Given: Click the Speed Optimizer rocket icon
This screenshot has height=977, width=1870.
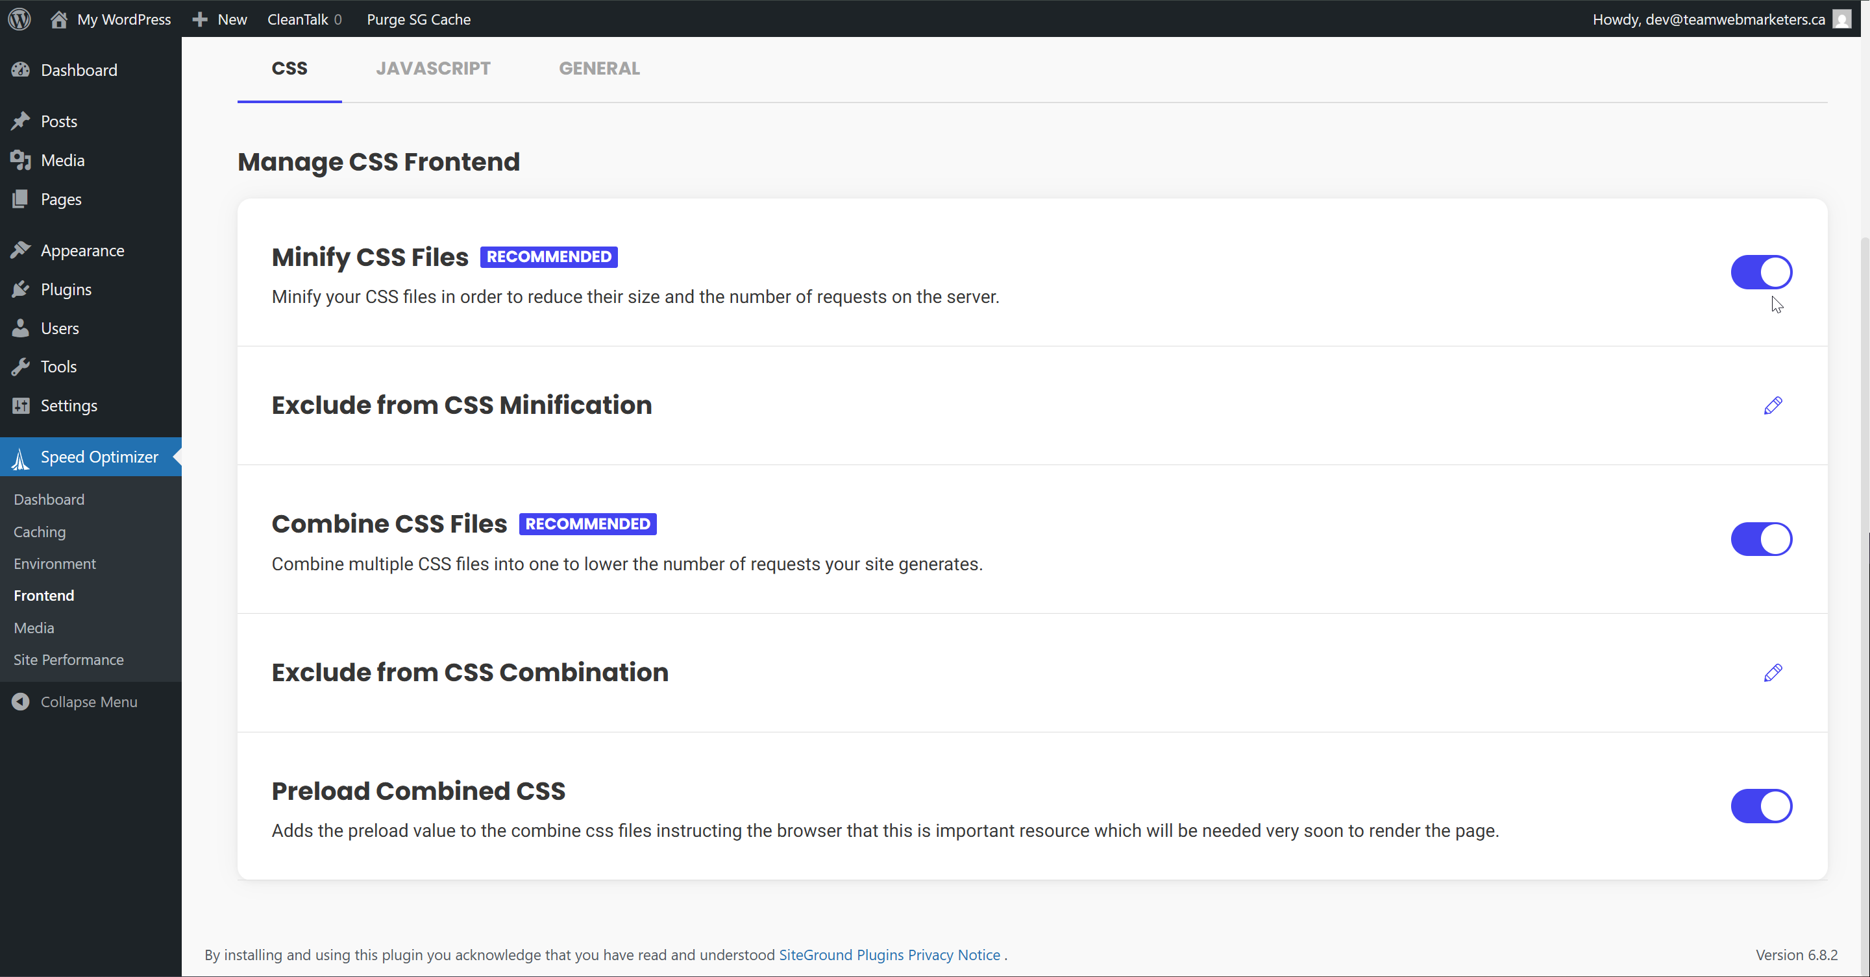Looking at the screenshot, I should 20,457.
